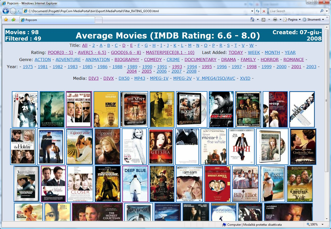Screen dimensions: 331x229
Task: Refresh the page with the Refresh icon
Action: pyautogui.click(x=258, y=11)
